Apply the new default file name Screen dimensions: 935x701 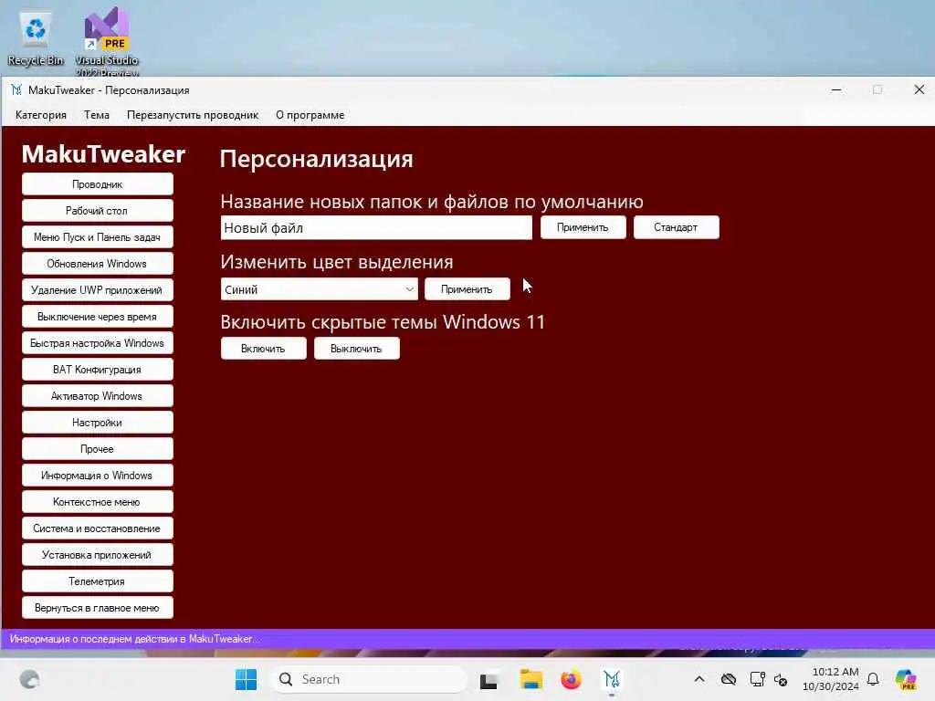[583, 227]
